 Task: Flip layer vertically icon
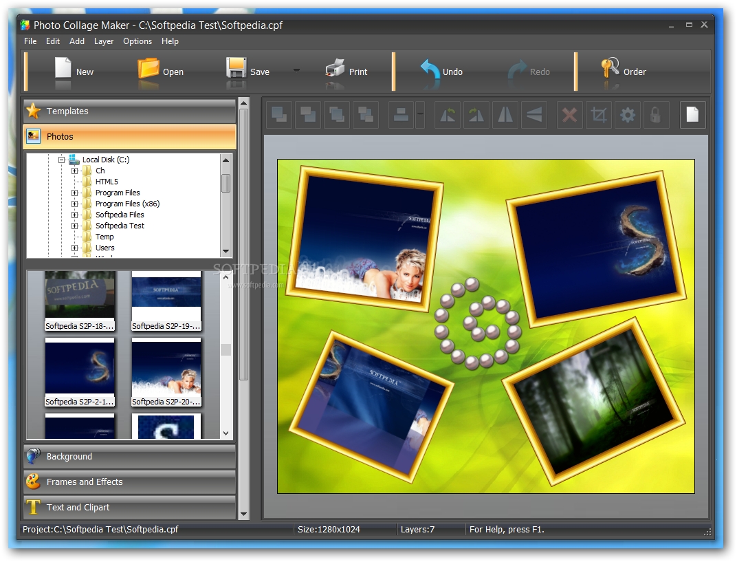pyautogui.click(x=533, y=115)
